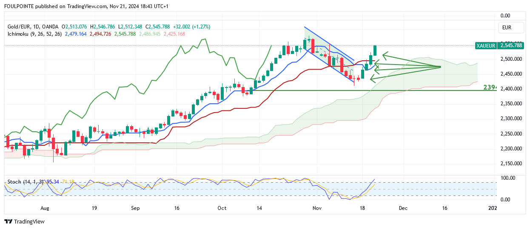Click the 14 date label on time axis
This screenshot has width=530, height=229.
pyautogui.click(x=259, y=209)
